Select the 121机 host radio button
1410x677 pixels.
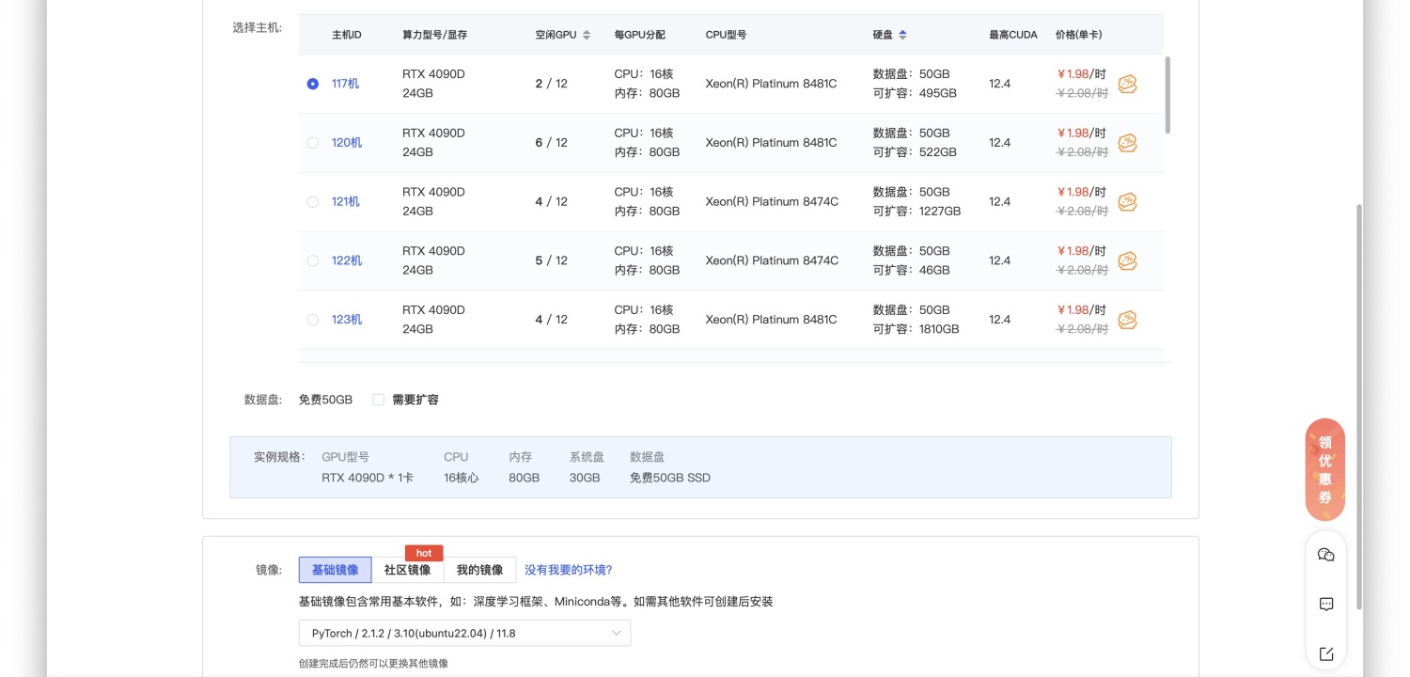[x=313, y=202]
